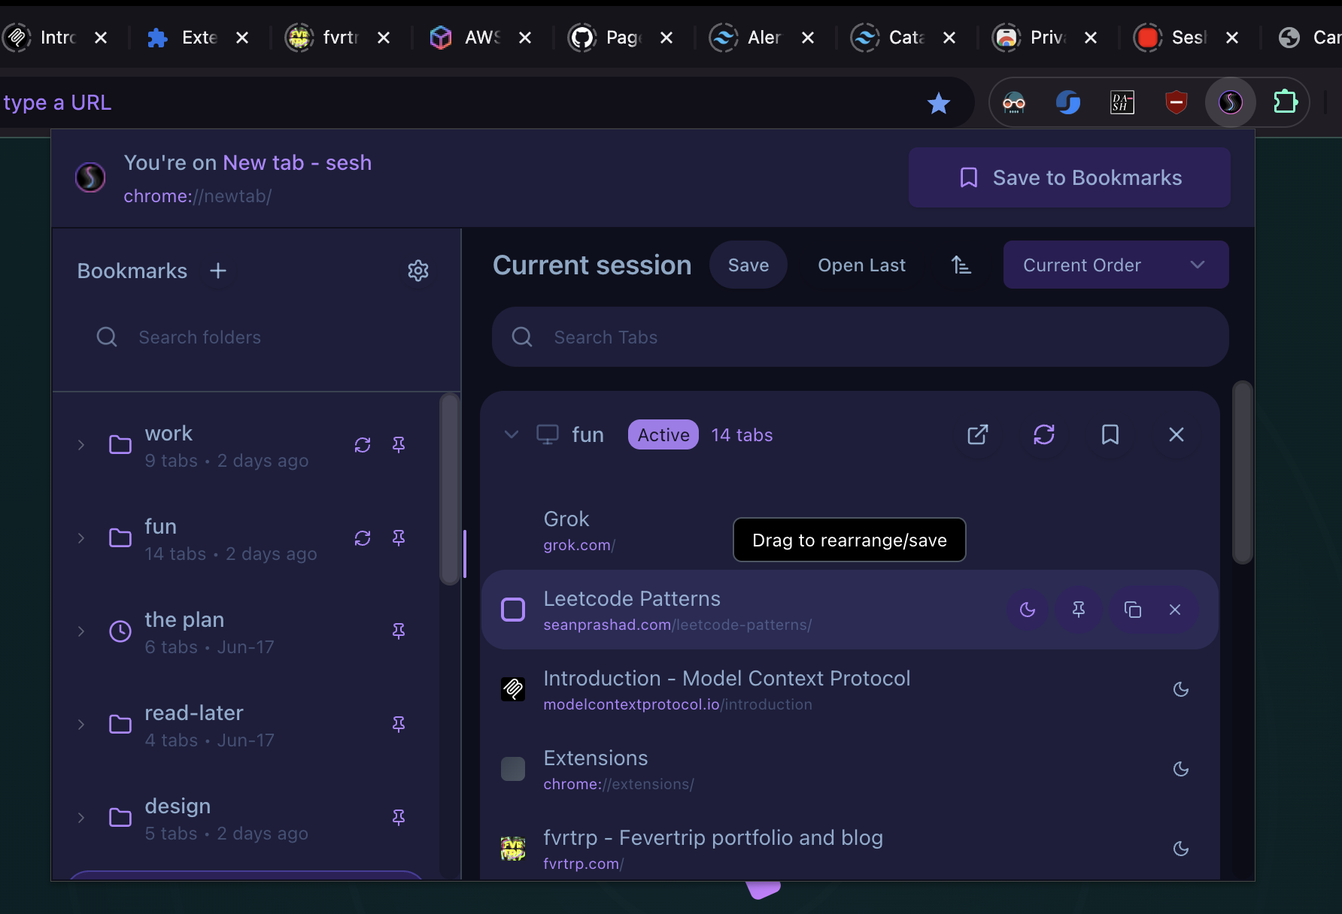Screen dimensions: 1342x914
Task: Click the Save to Bookmarks button
Action: point(1069,177)
